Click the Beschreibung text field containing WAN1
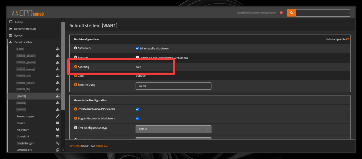Viewport: 362px width, 159px height. 173,86
